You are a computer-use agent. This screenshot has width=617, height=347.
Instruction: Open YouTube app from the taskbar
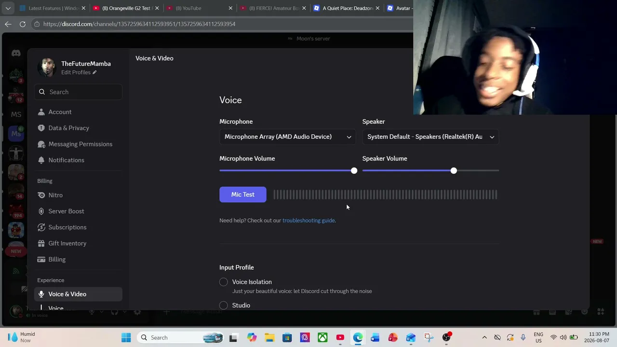click(x=340, y=338)
